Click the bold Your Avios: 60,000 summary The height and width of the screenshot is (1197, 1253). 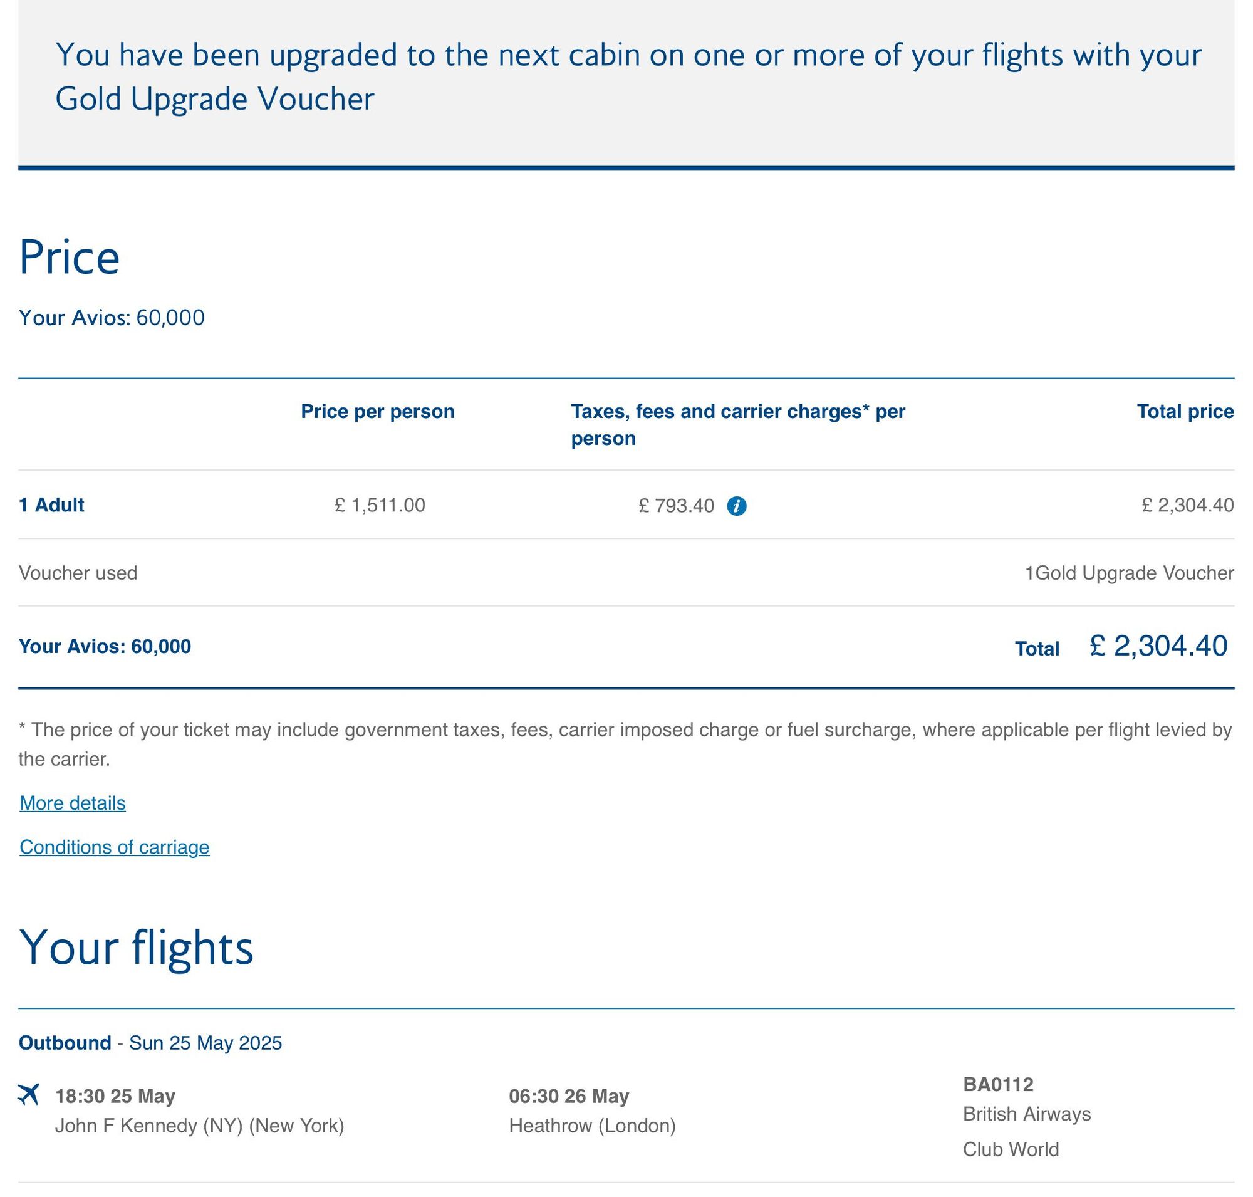point(105,646)
